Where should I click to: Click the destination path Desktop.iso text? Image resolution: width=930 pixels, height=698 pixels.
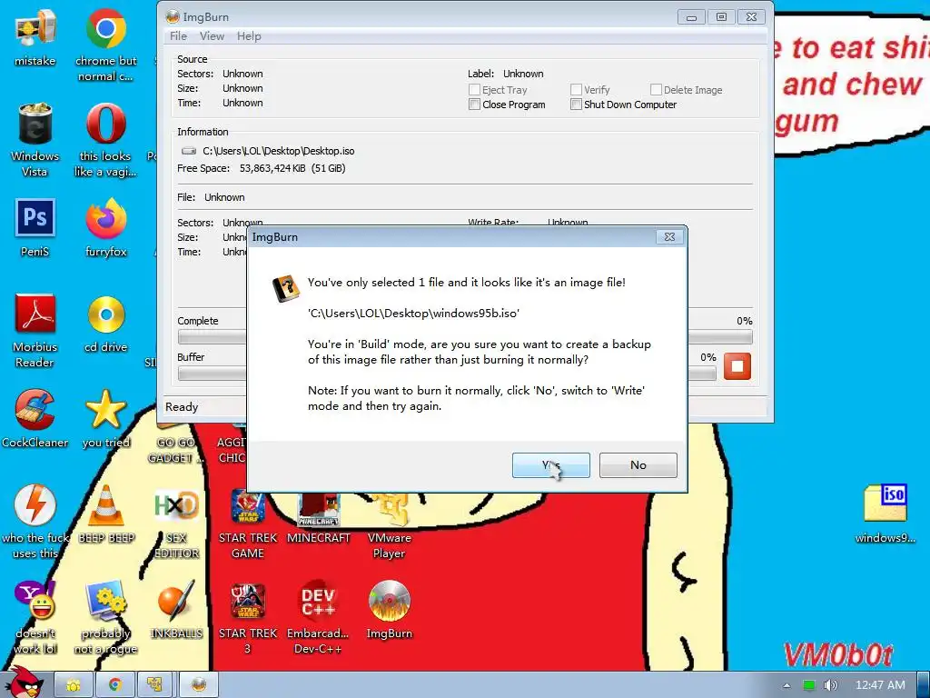point(279,151)
